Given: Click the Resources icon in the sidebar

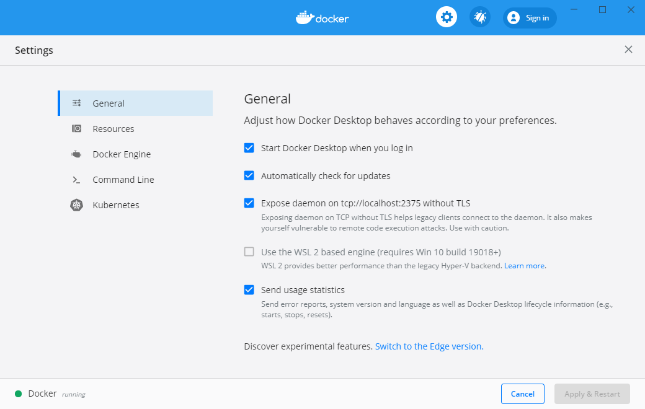Looking at the screenshot, I should click(x=76, y=128).
